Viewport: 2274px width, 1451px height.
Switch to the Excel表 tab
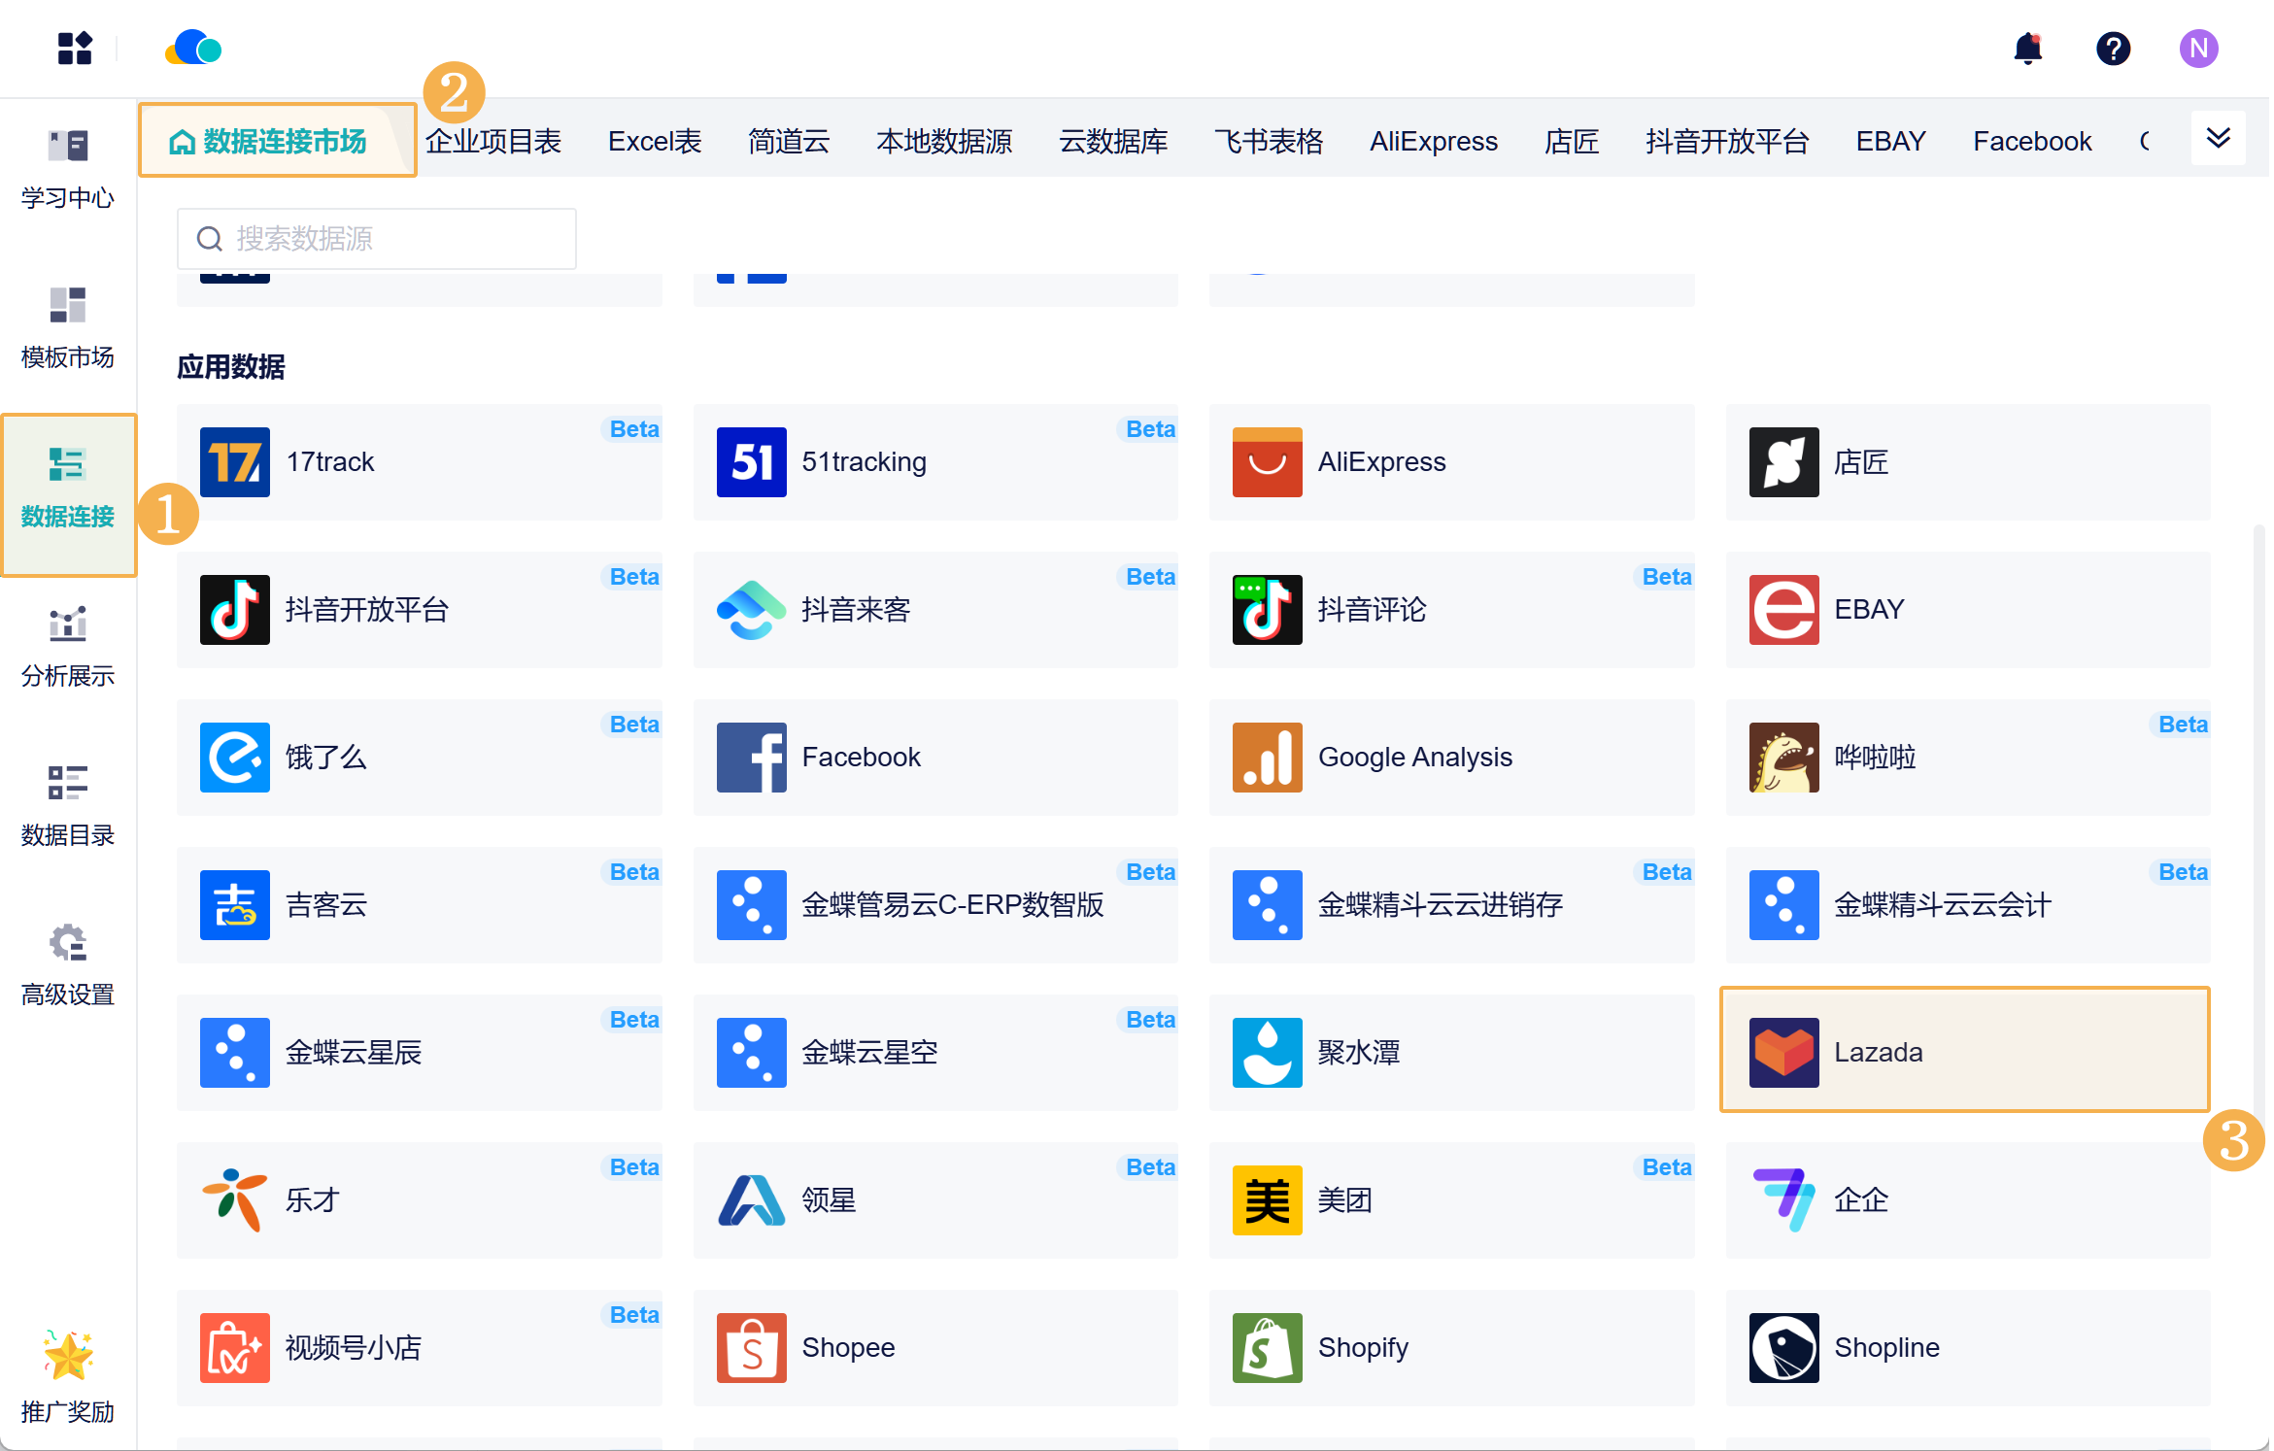click(x=655, y=142)
